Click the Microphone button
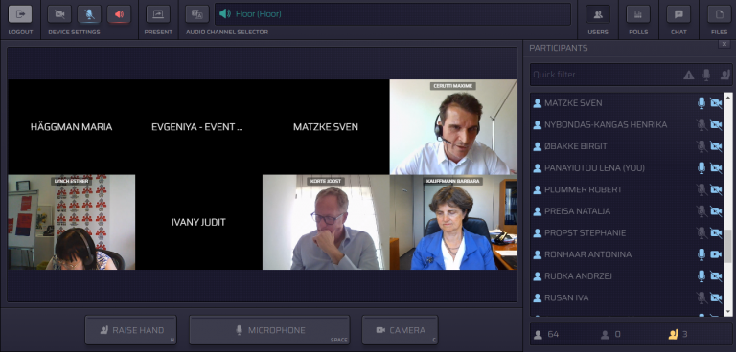736x352 pixels. pos(269,330)
